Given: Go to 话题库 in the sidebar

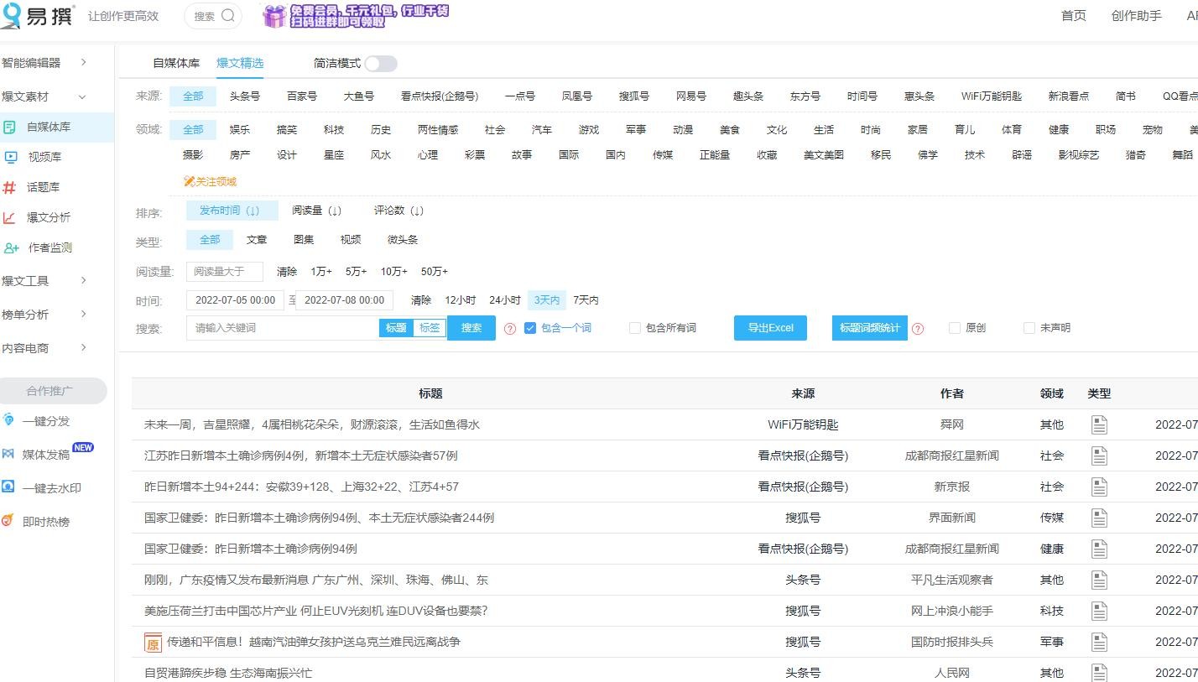Looking at the screenshot, I should [42, 187].
